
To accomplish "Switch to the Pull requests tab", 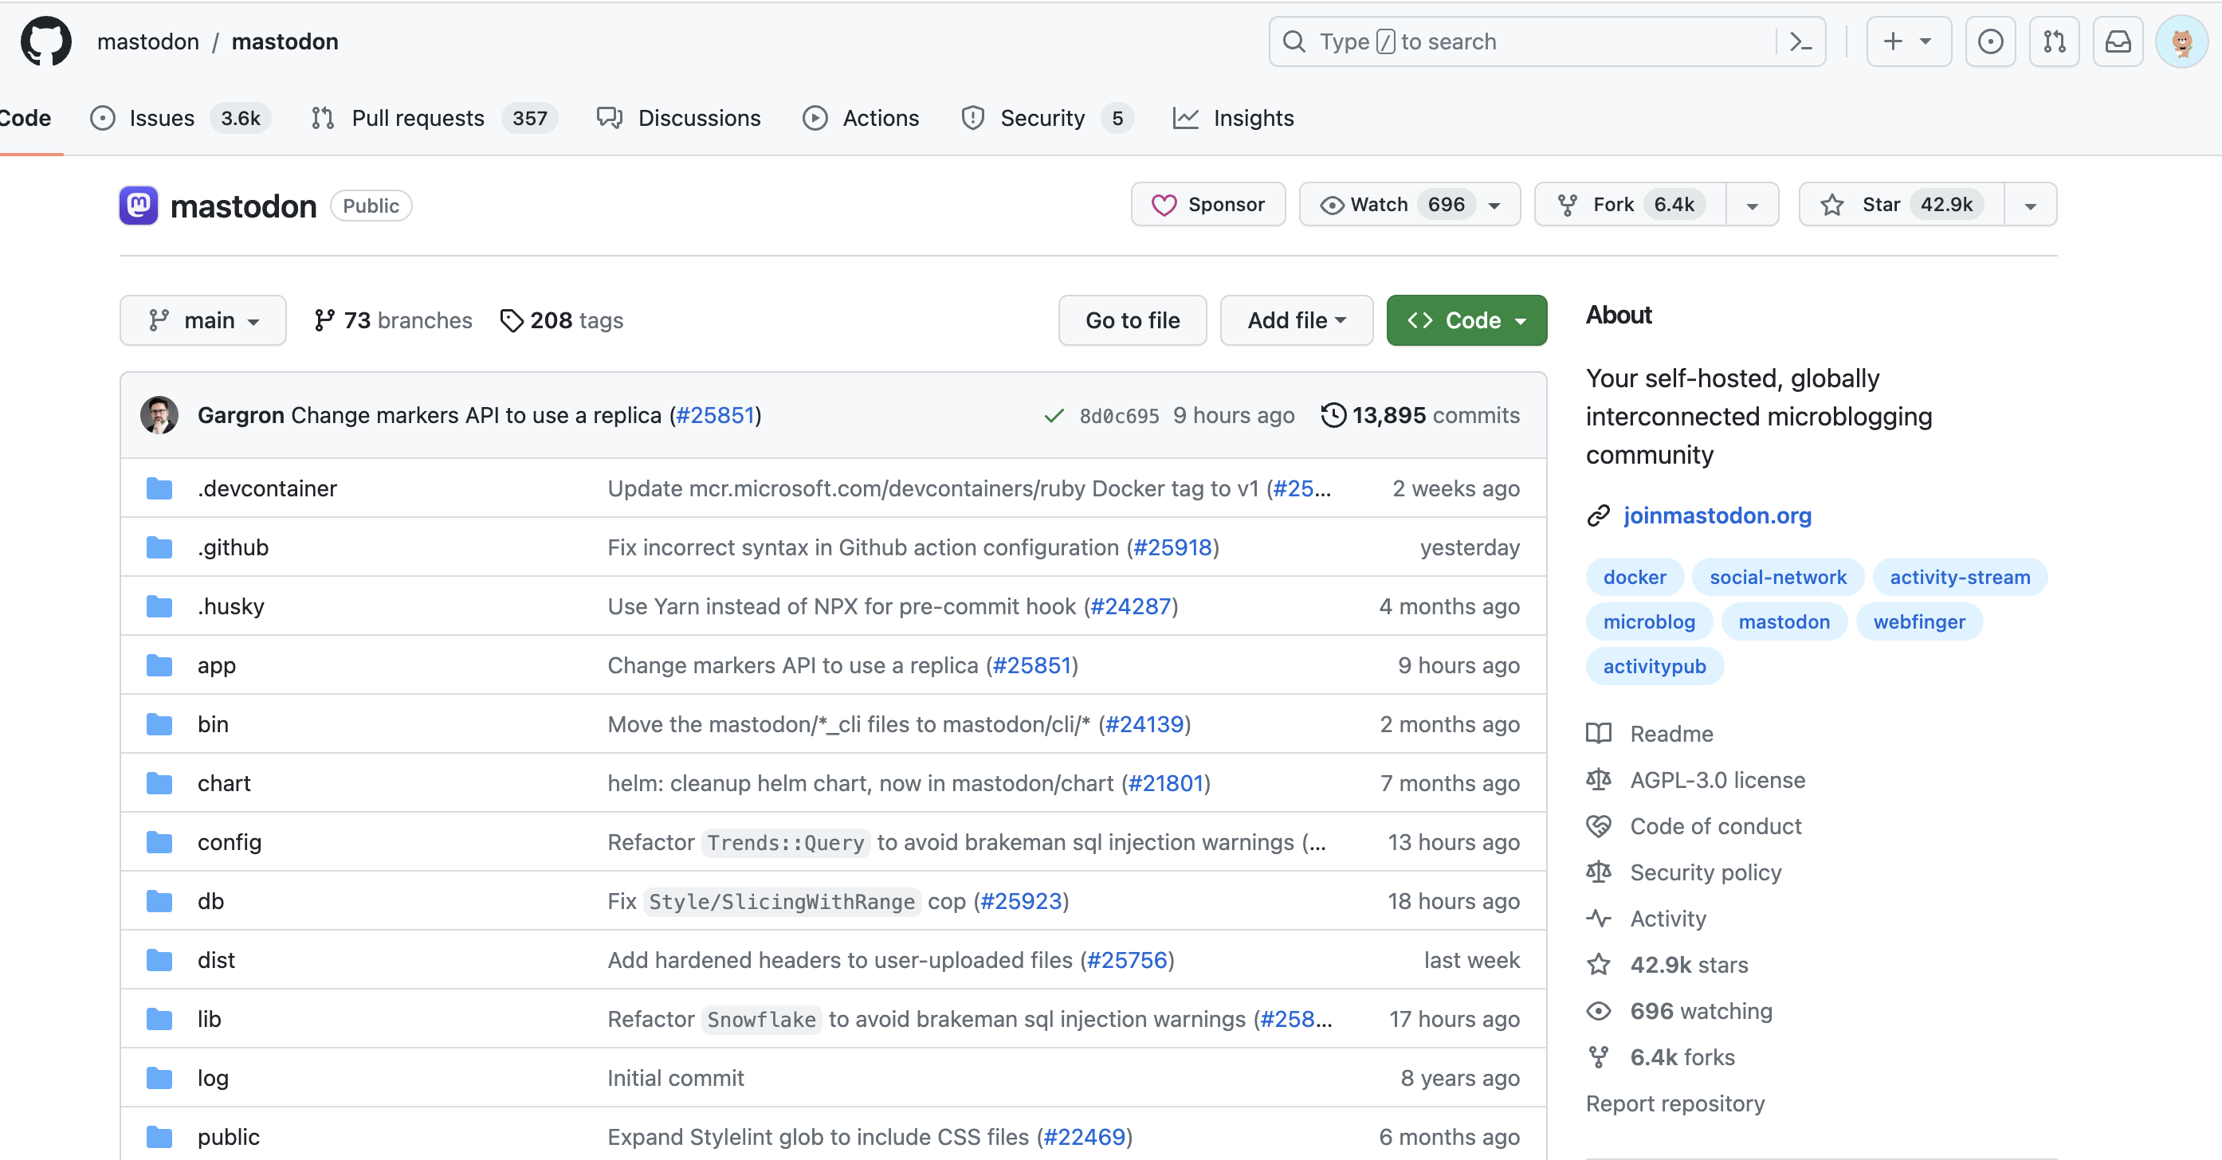I will [434, 118].
